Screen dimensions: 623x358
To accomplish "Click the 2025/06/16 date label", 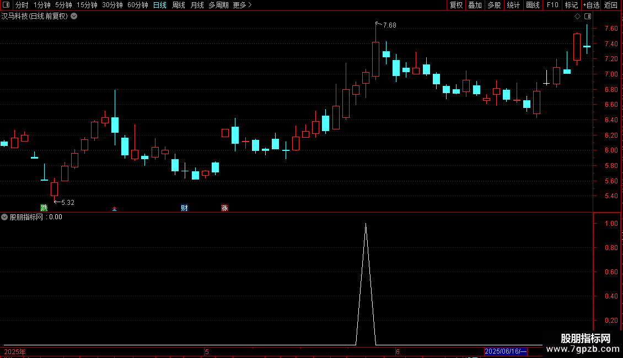I will [x=506, y=351].
